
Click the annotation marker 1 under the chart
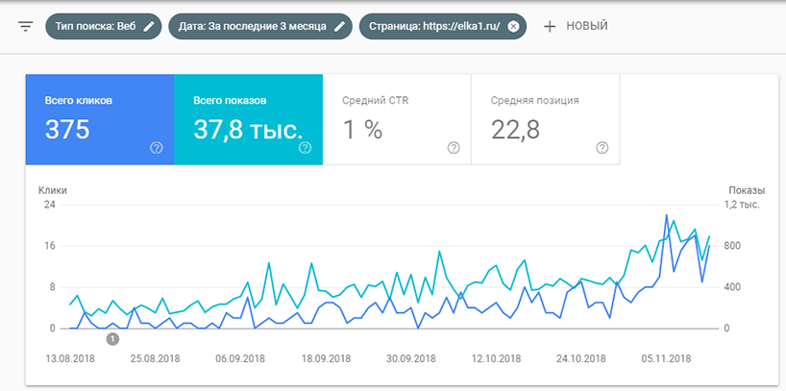pos(113,339)
